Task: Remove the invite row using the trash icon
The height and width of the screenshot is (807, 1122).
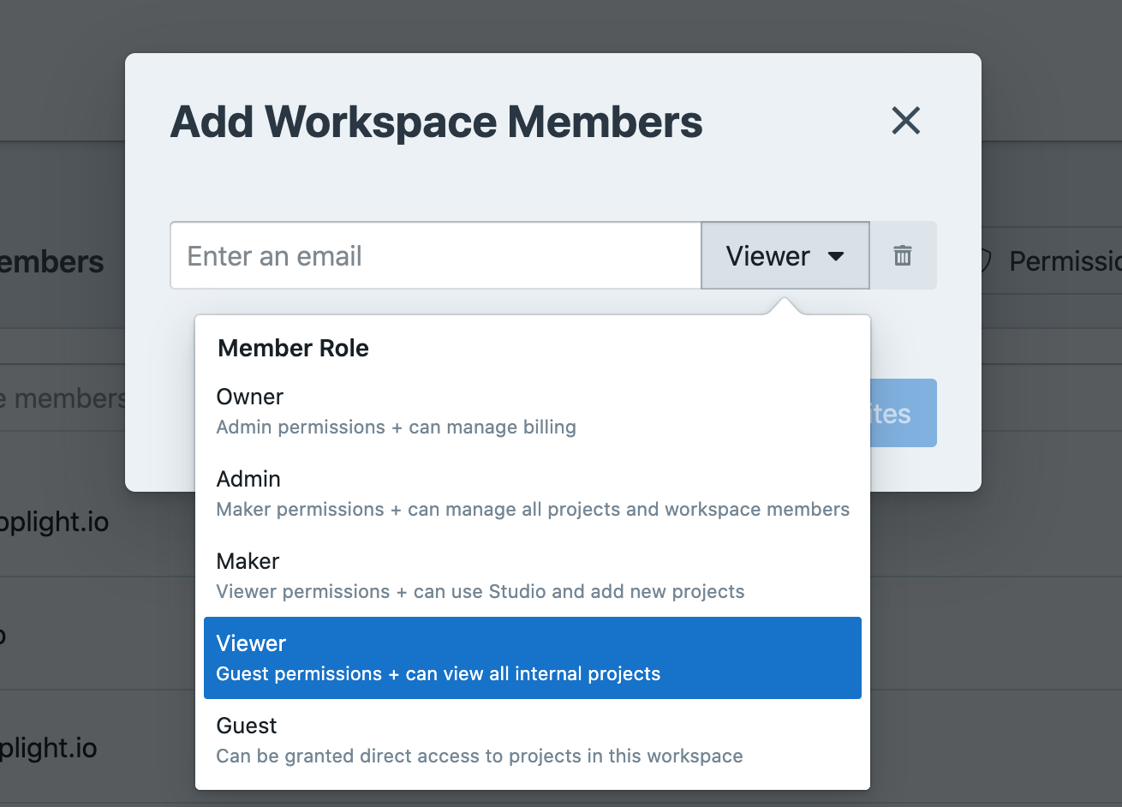Action: pyautogui.click(x=903, y=255)
